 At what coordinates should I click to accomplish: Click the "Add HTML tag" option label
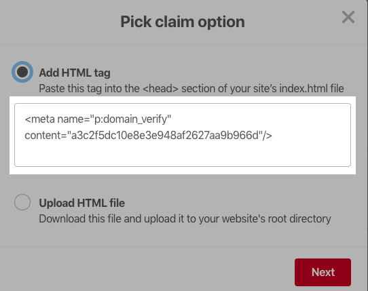click(75, 73)
